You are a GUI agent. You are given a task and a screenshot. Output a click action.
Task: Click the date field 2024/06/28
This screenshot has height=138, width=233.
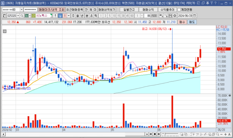185,16
